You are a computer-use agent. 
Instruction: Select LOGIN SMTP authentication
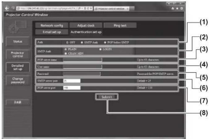[100, 49]
